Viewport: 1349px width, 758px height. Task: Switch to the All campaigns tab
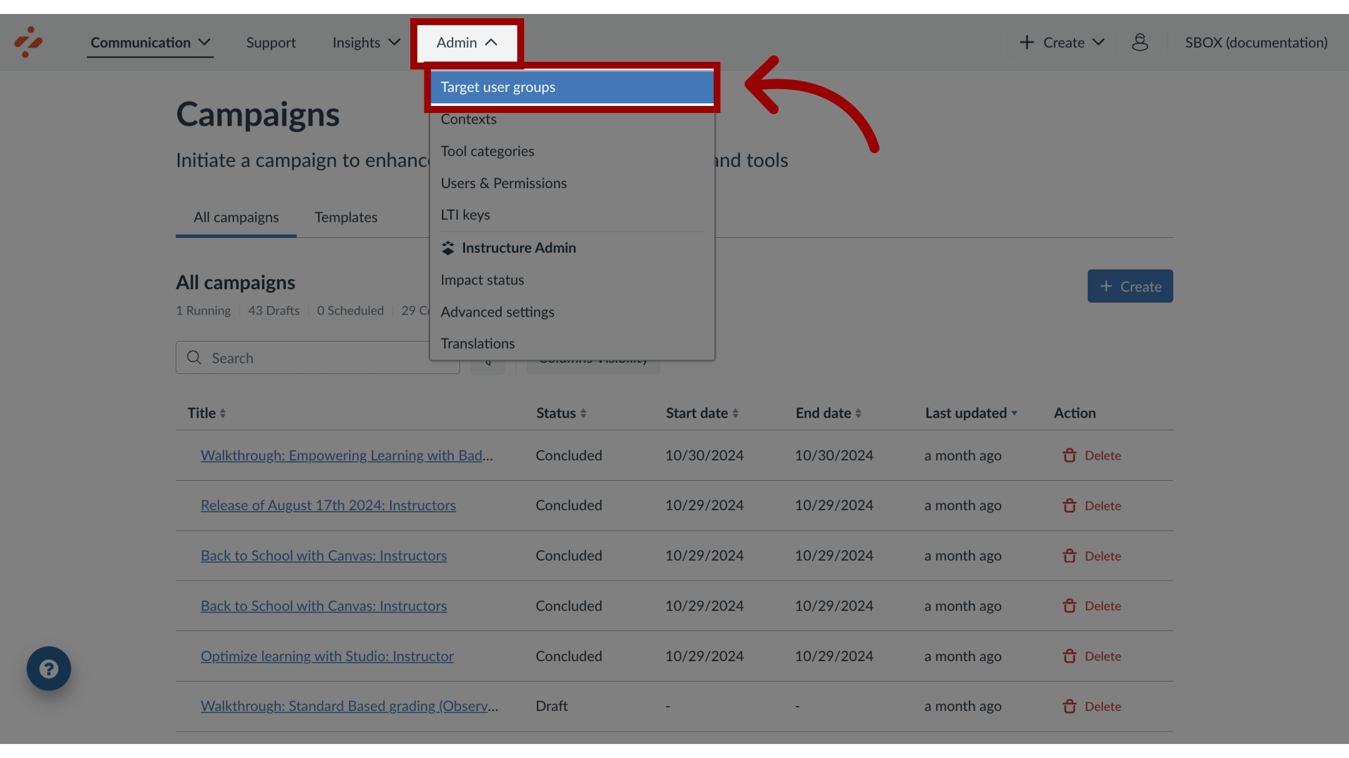coord(235,218)
